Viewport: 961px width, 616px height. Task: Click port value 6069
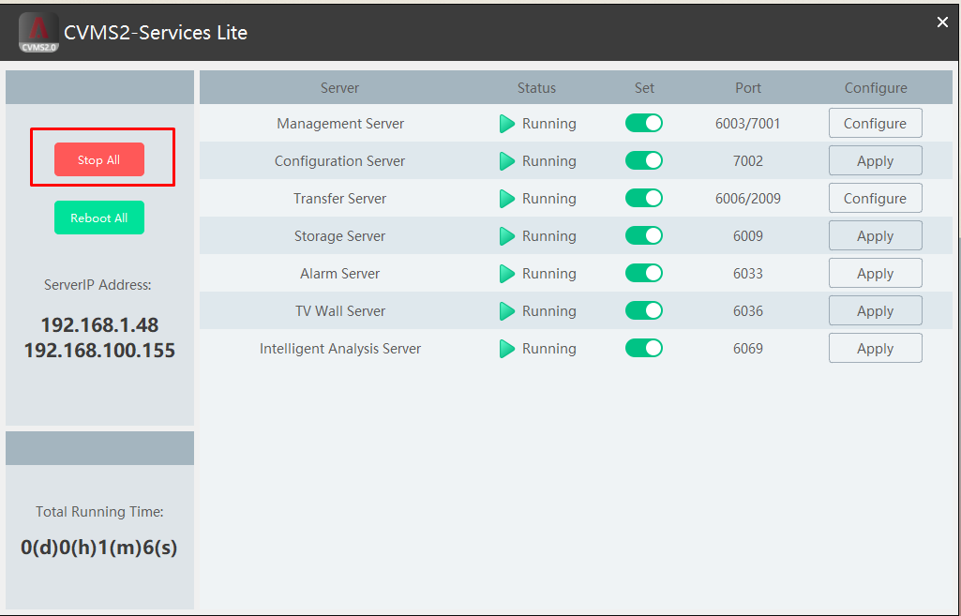[748, 348]
